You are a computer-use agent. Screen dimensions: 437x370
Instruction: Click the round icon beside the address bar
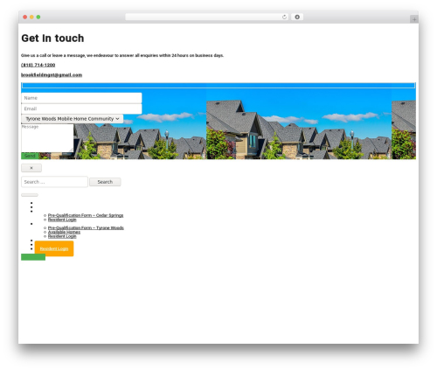pyautogui.click(x=297, y=17)
